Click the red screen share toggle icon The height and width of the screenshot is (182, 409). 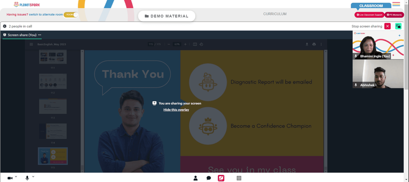(x=221, y=178)
